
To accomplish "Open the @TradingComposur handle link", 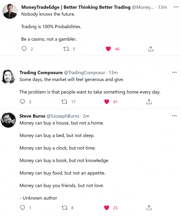I will pos(84,73).
